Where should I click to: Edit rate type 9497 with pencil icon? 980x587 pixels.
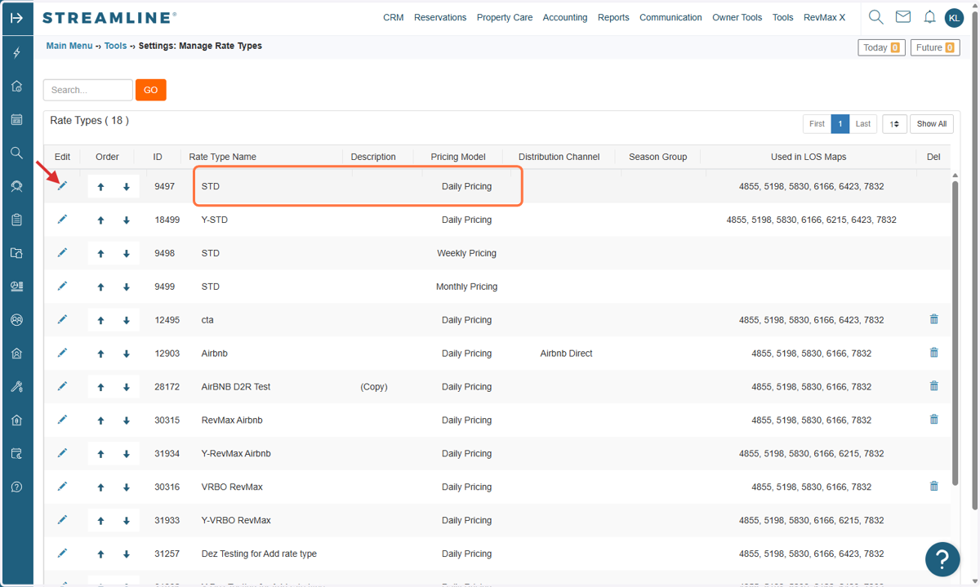tap(62, 185)
